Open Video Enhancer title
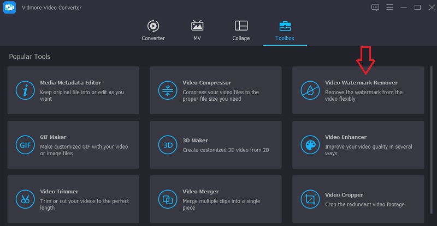This screenshot has width=437, height=226. 346,137
